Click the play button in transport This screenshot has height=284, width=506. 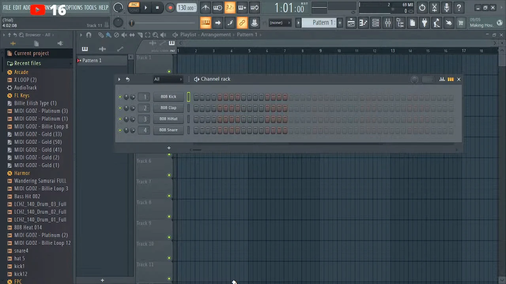tap(145, 7)
